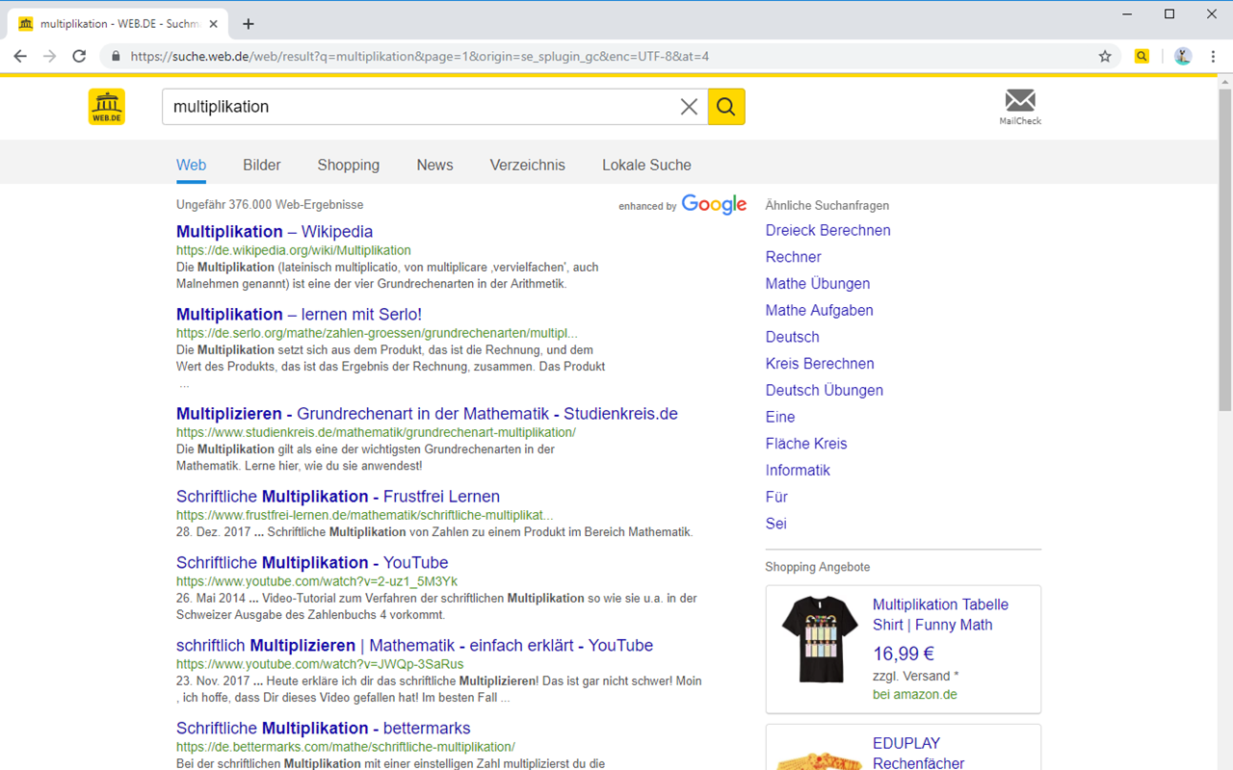Click the Informatik suggestion

pos(798,470)
